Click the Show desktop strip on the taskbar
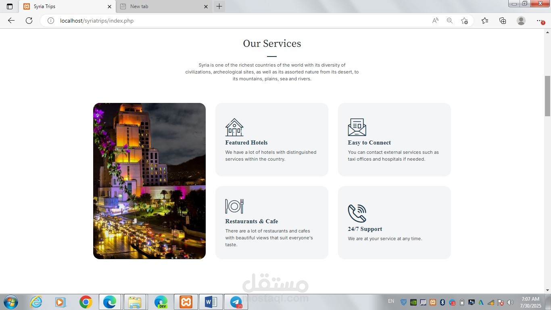The width and height of the screenshot is (551, 310). pos(549,302)
